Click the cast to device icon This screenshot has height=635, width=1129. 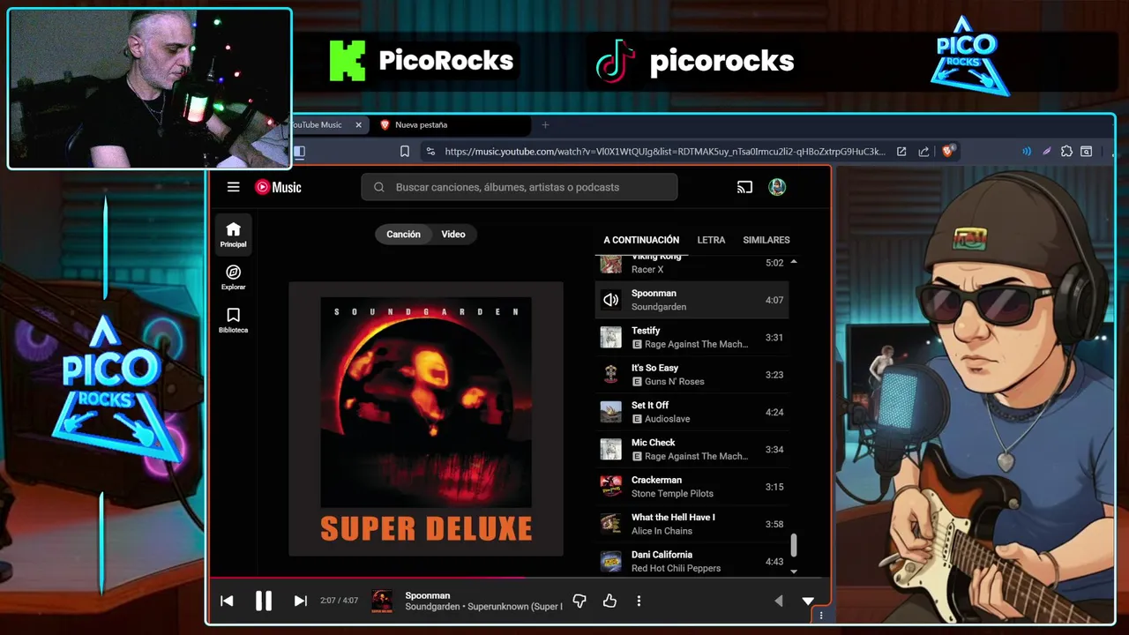[744, 187]
